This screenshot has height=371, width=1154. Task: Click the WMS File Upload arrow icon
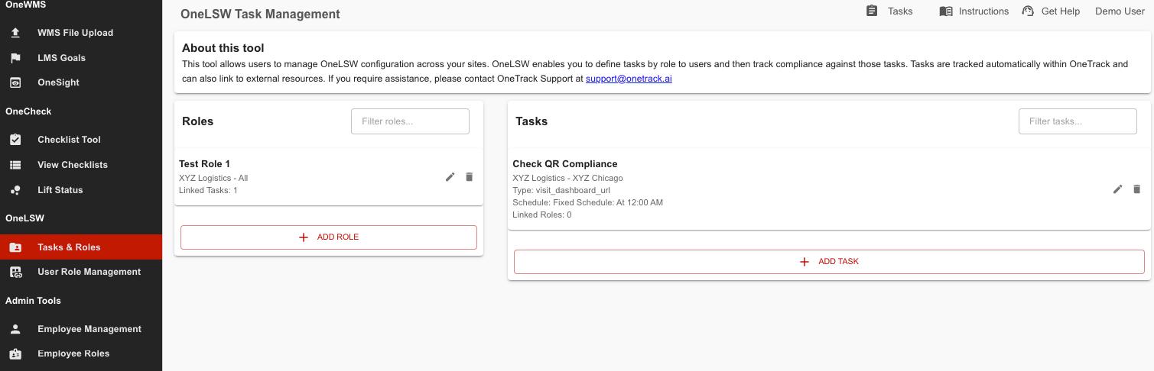tap(15, 33)
